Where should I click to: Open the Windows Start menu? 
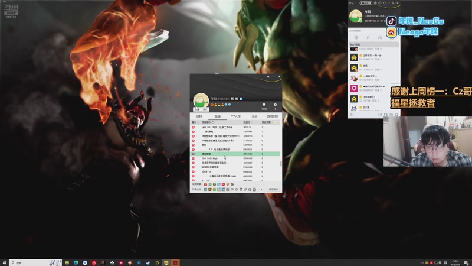4,263
